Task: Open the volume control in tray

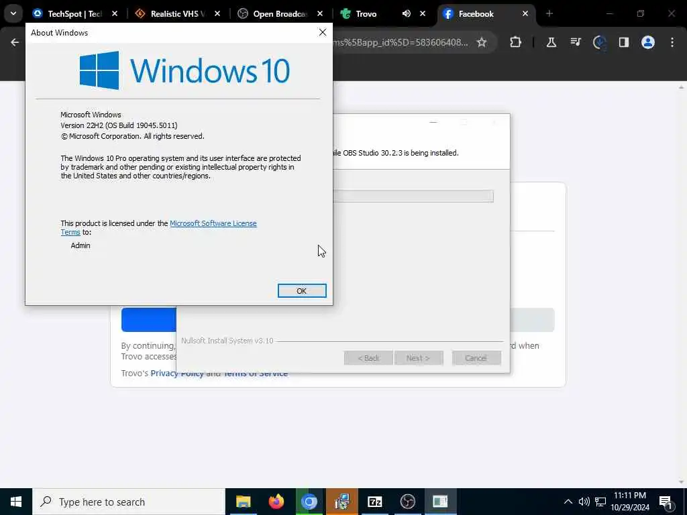Action: pos(584,502)
